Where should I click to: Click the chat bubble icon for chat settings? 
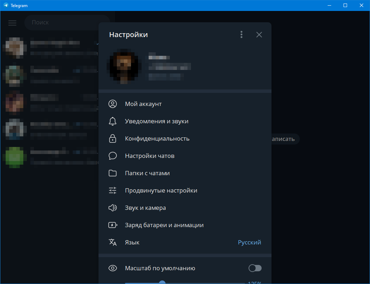[x=113, y=156]
